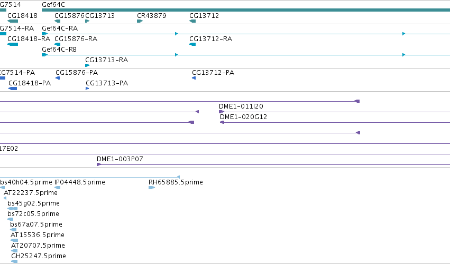The width and height of the screenshot is (450, 264).
Task: Click the Gef64C-RA transcript start arrow
Action: (x=44, y=34)
